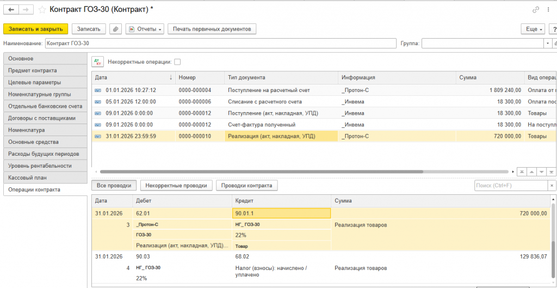The height and width of the screenshot is (288, 557).
Task: Click sum 720 000,00 in operations table
Action: 490,136
